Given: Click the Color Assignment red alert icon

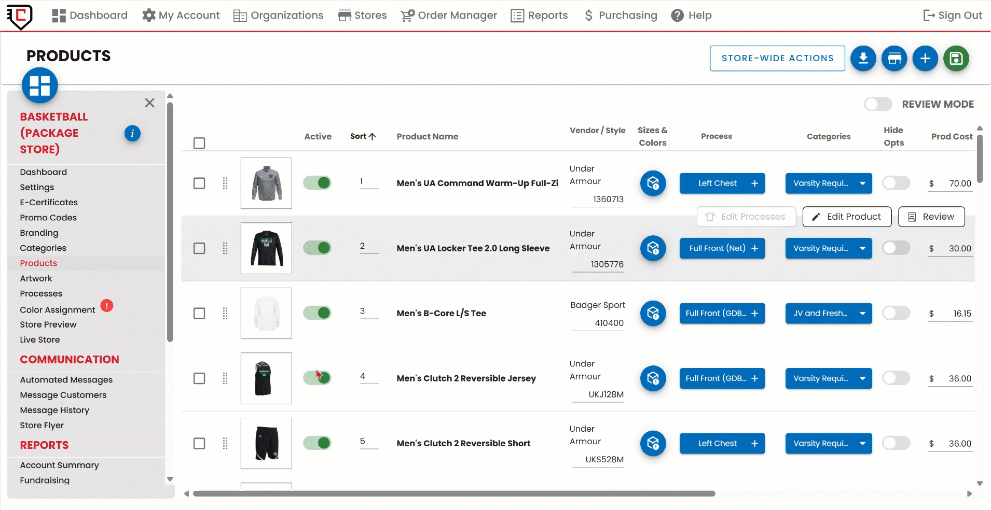Looking at the screenshot, I should [107, 306].
